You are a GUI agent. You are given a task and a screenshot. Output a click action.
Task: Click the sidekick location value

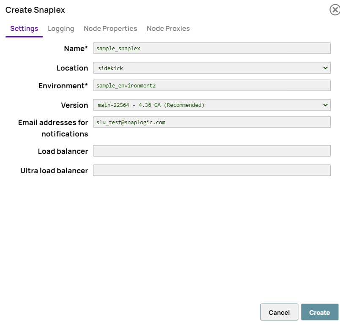[107, 68]
